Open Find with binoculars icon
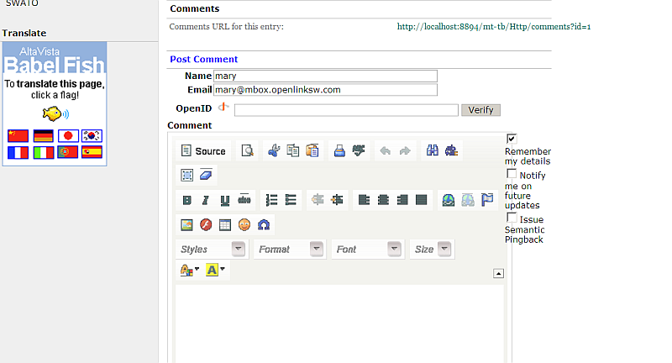 (432, 151)
